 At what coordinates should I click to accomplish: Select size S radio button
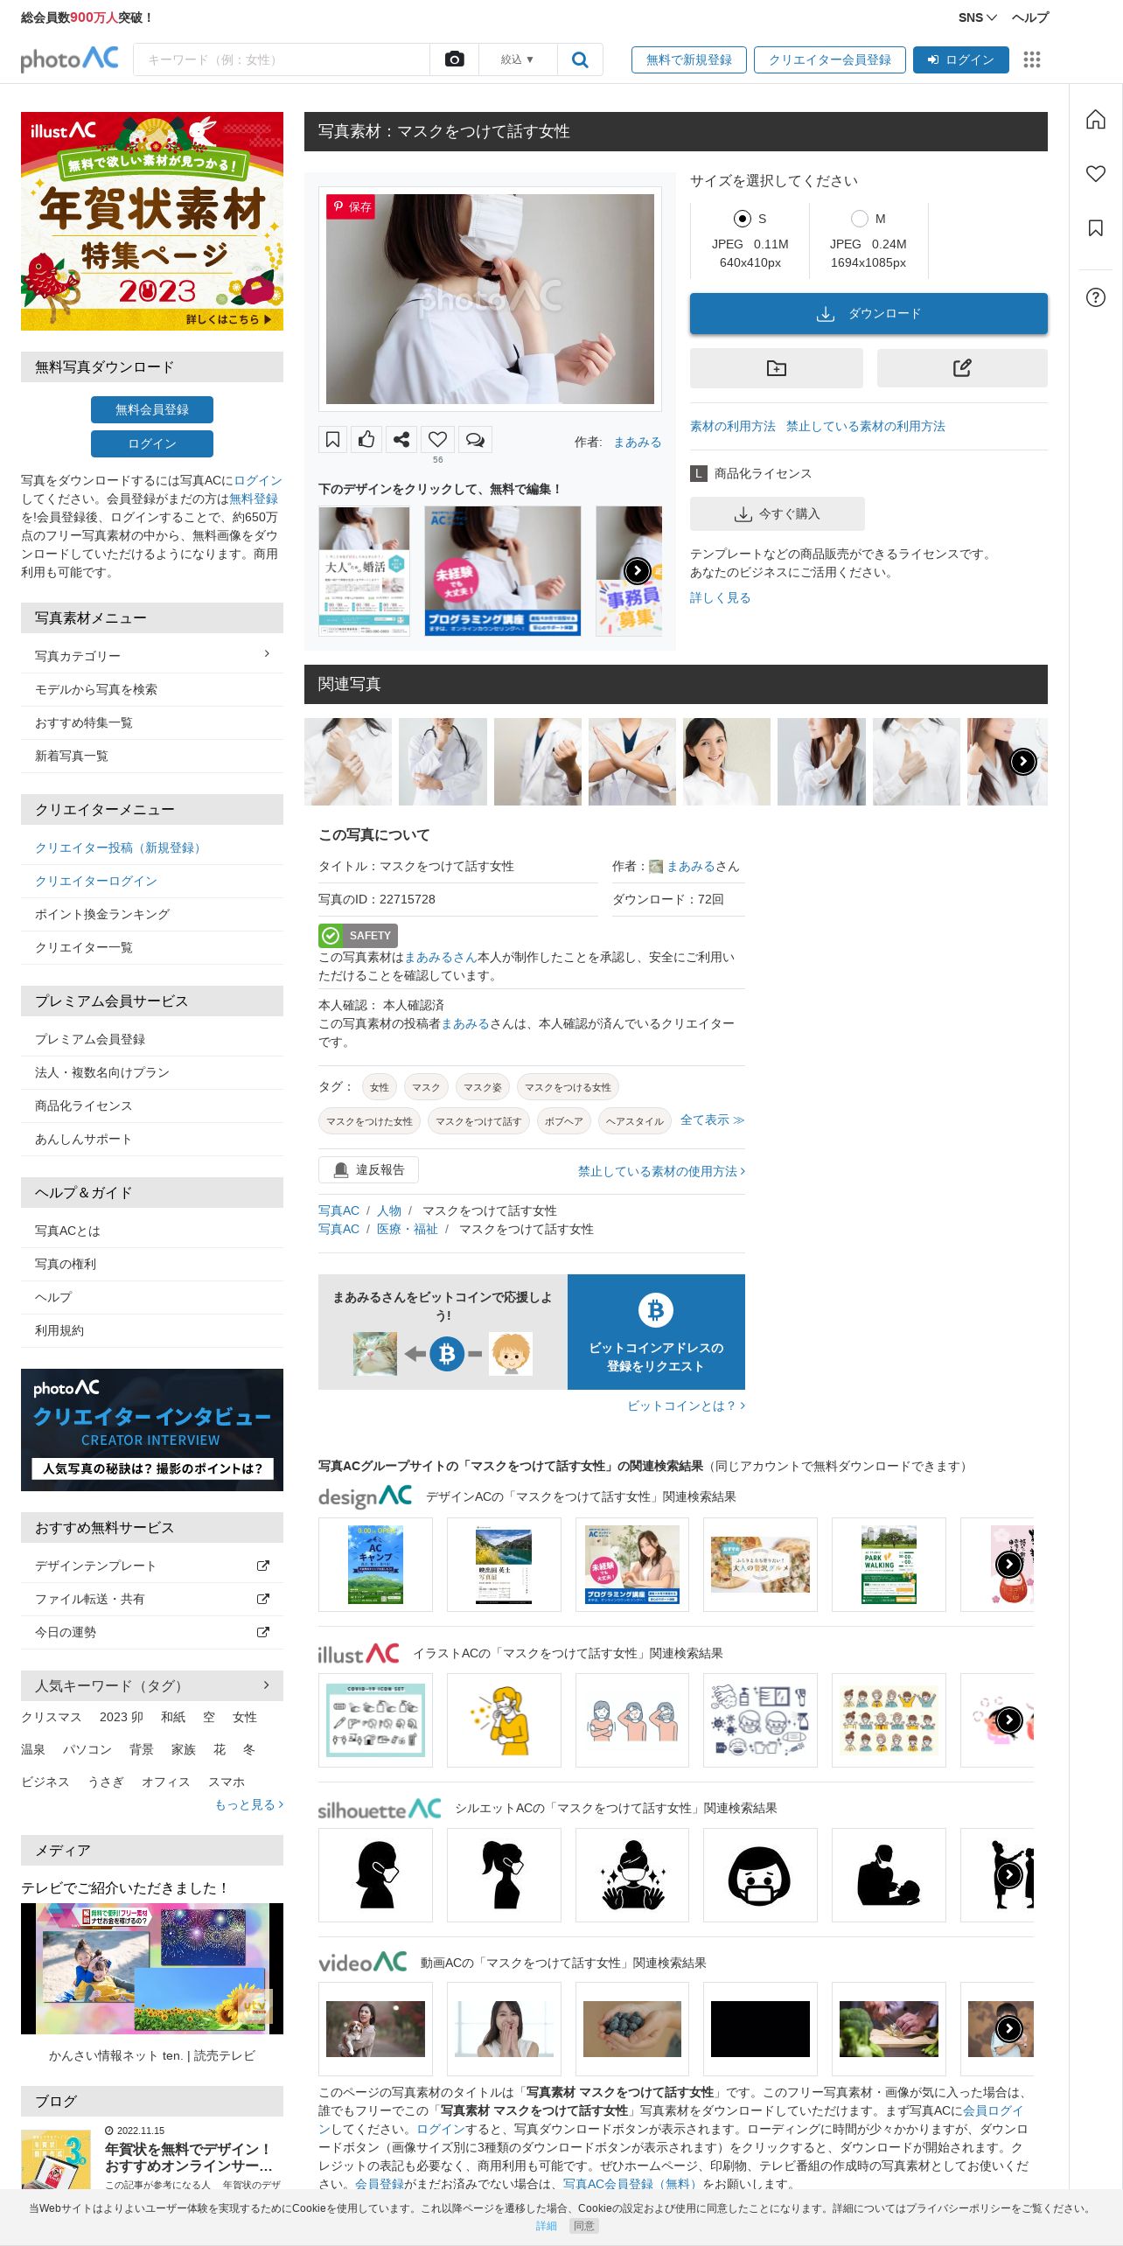click(743, 219)
